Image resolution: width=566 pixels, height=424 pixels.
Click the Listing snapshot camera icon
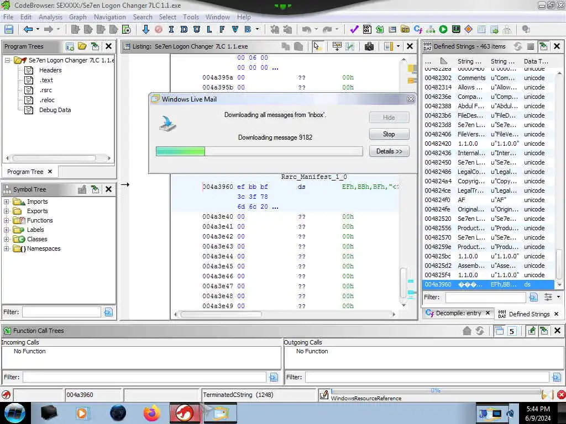point(369,46)
